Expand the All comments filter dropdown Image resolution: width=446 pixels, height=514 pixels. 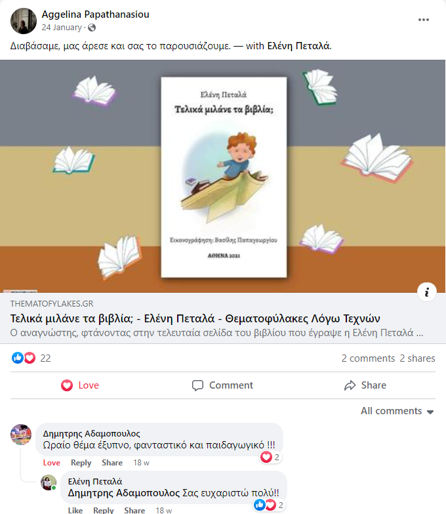click(x=397, y=411)
